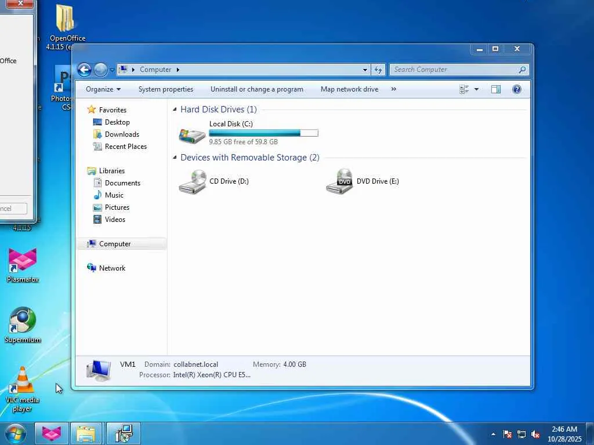Image resolution: width=594 pixels, height=445 pixels.
Task: Show hidden tray icons arrow
Action: point(493,434)
